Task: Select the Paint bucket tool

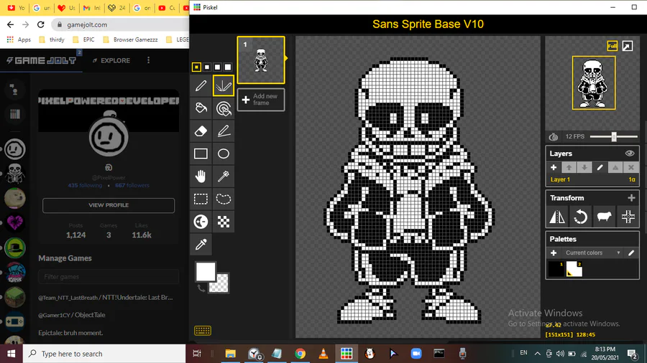Action: 201,108
